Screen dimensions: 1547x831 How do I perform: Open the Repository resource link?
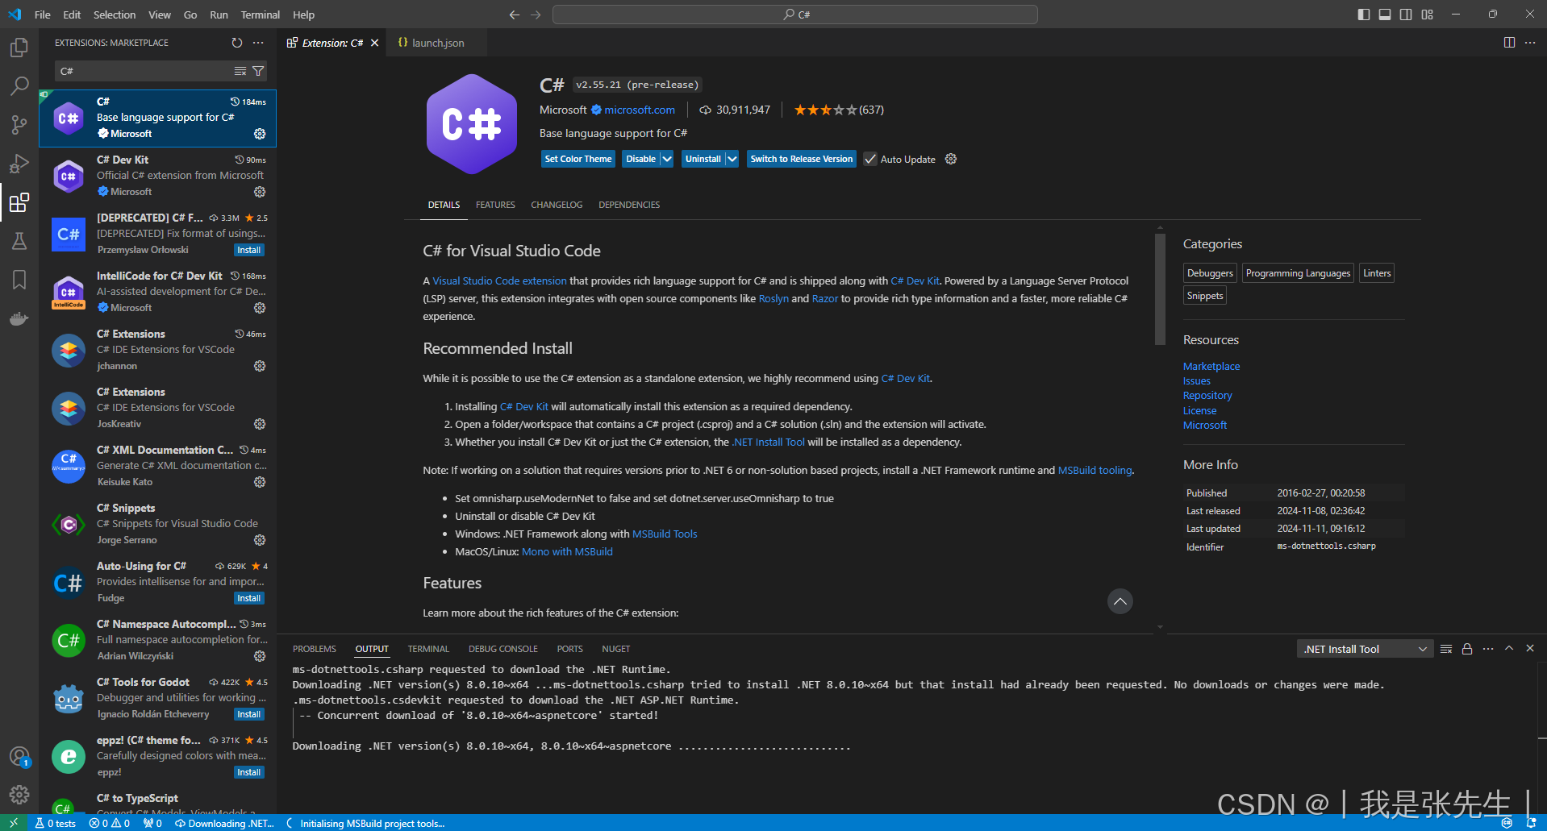1207,396
